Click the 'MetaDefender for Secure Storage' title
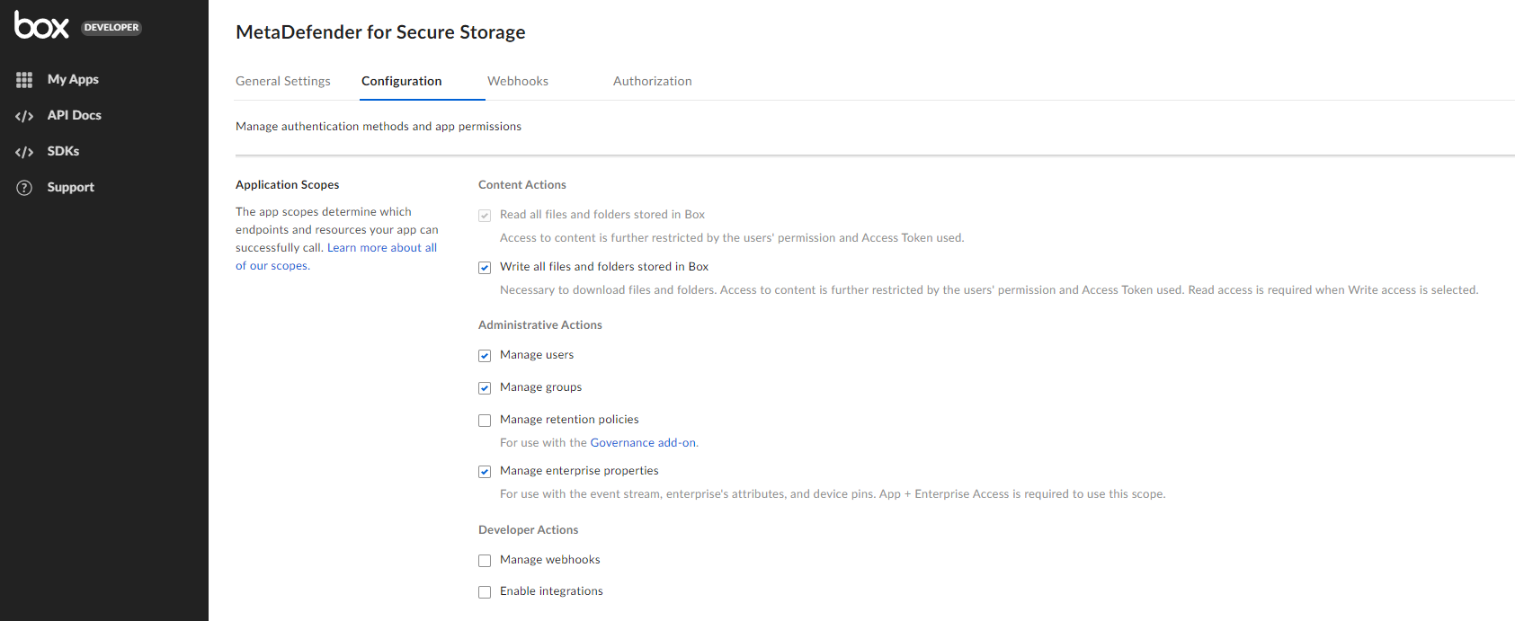Image resolution: width=1515 pixels, height=621 pixels. click(x=380, y=32)
